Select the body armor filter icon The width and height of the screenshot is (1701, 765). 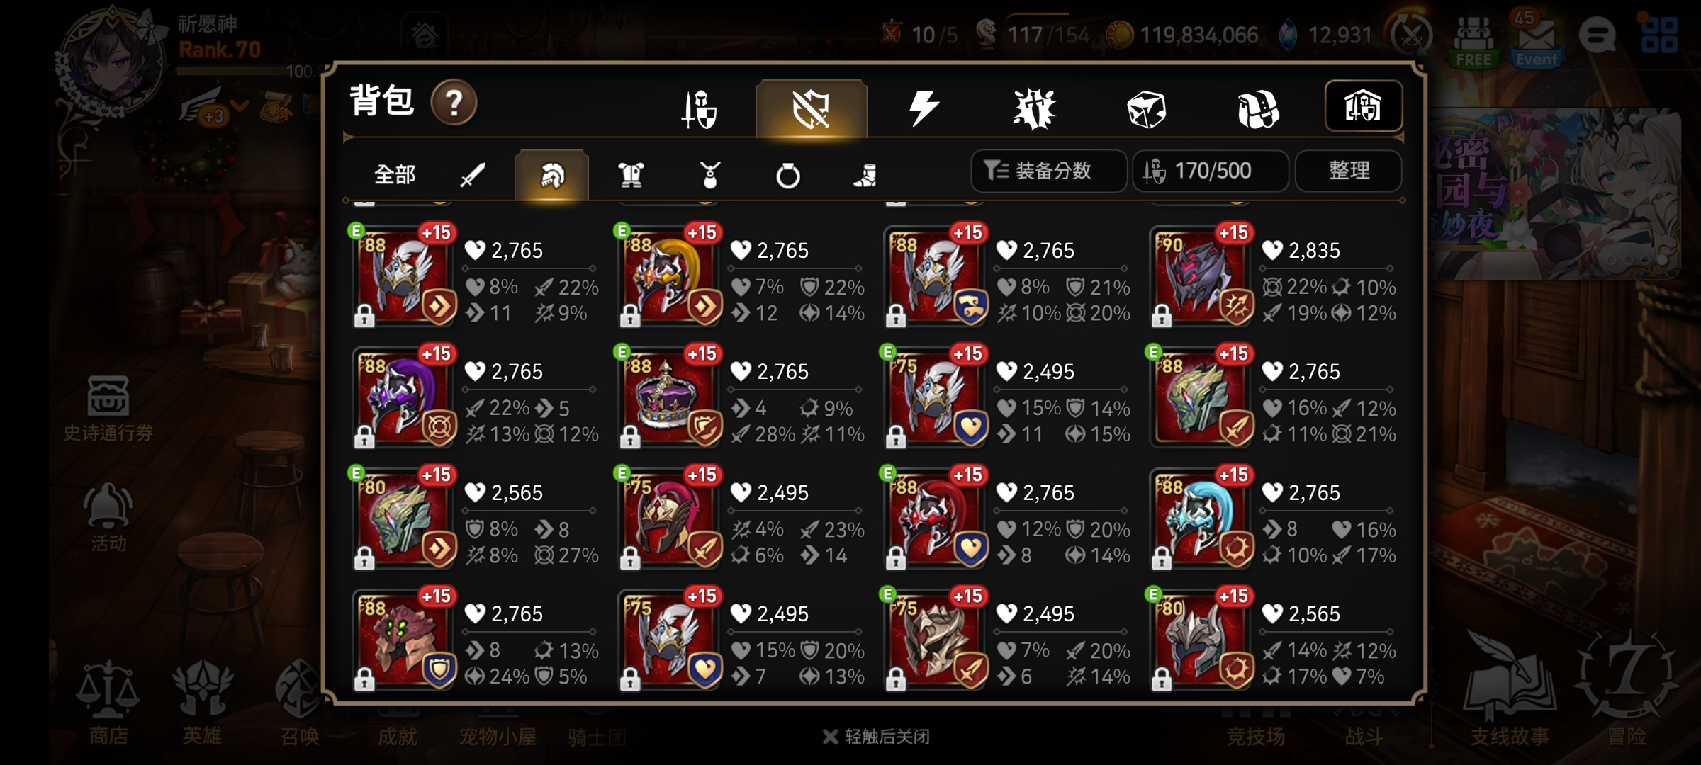631,174
